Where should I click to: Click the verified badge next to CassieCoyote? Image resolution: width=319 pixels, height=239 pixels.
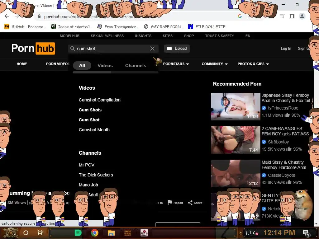pos(264,175)
